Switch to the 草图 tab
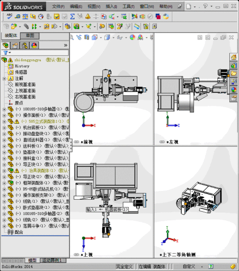239x271 pixels. point(30,36)
